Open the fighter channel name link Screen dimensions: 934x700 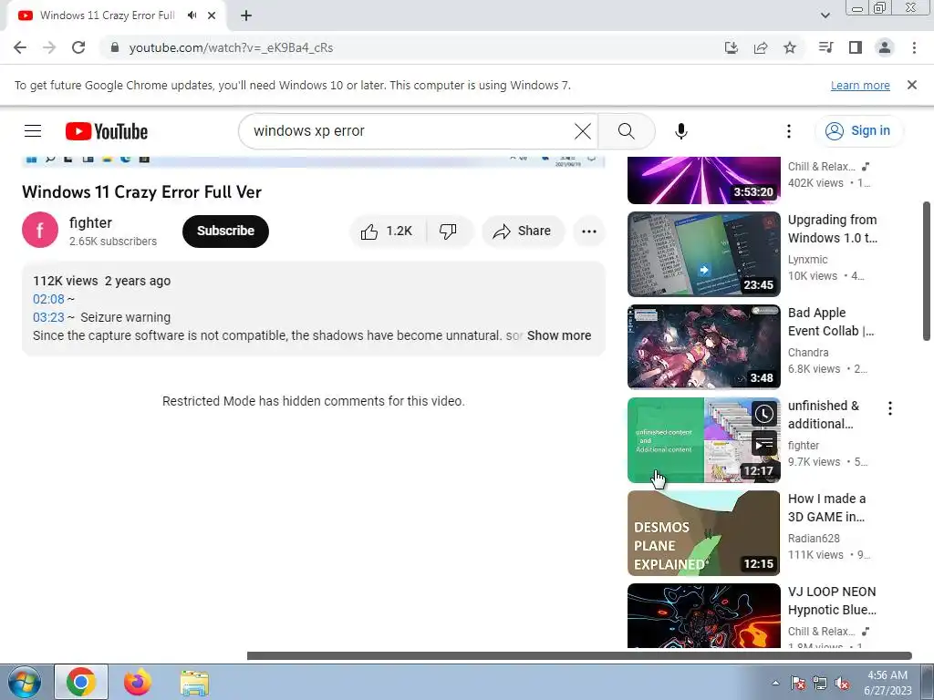click(x=90, y=222)
